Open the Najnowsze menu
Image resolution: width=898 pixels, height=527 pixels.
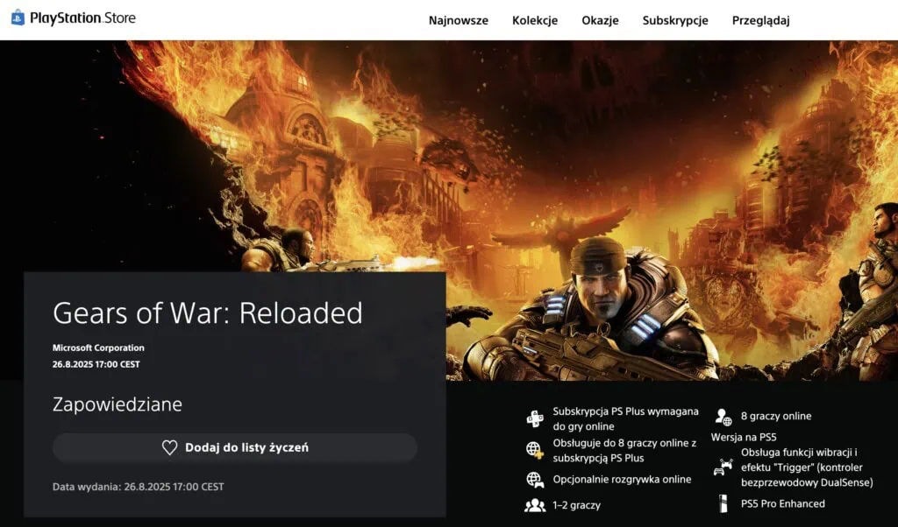[458, 21]
